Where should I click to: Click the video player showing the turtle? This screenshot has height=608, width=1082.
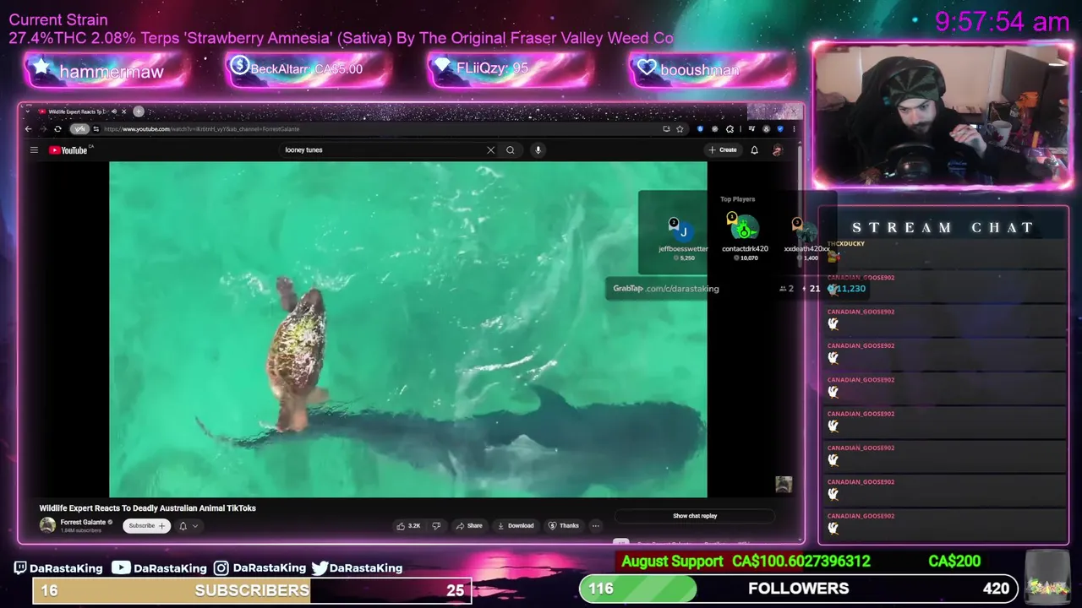pyautogui.click(x=407, y=329)
